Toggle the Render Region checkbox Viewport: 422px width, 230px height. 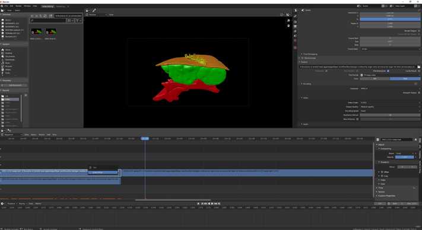419,31
